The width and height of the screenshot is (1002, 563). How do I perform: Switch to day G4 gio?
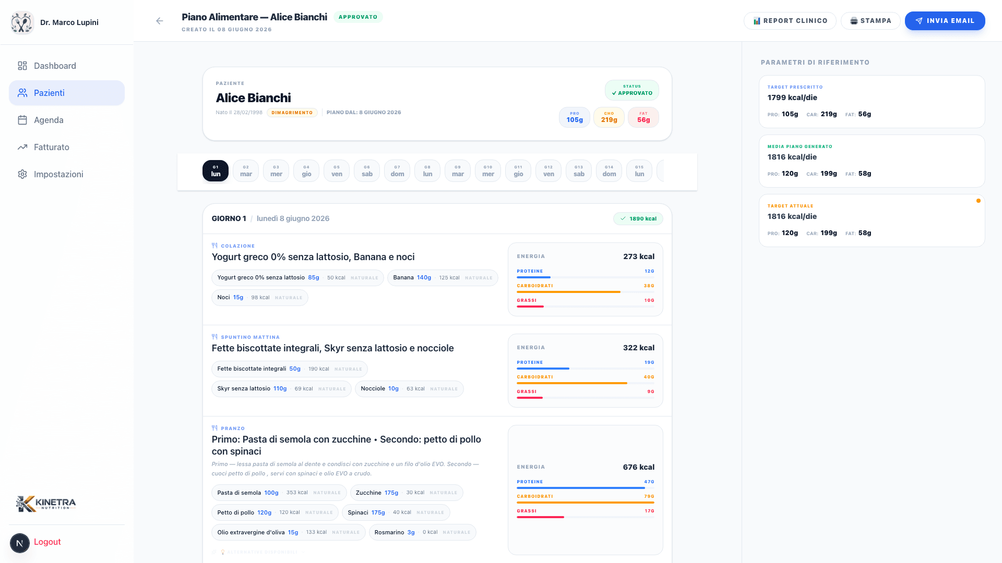coord(306,171)
